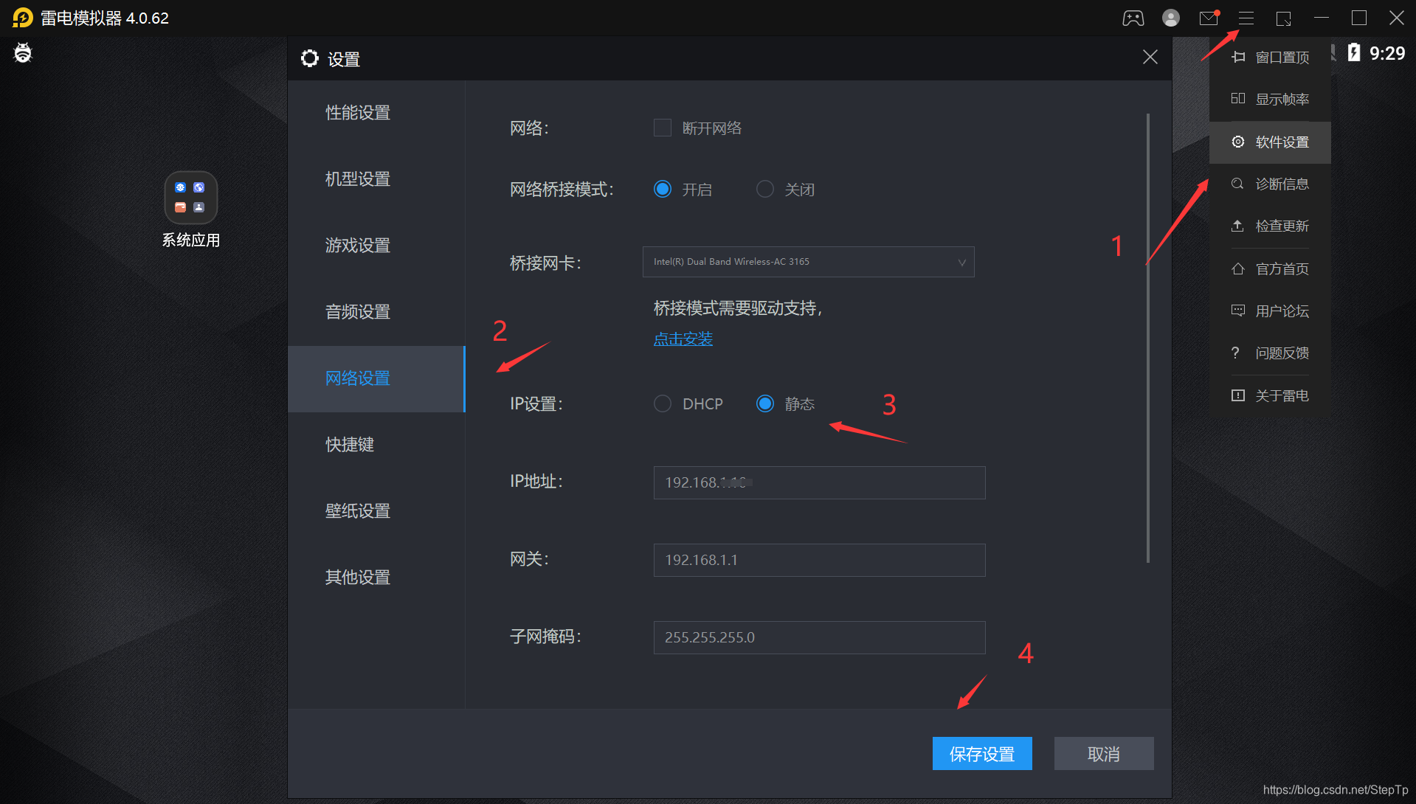This screenshot has width=1416, height=804.
Task: Select 关闭 for network bridge mode
Action: tap(765, 189)
